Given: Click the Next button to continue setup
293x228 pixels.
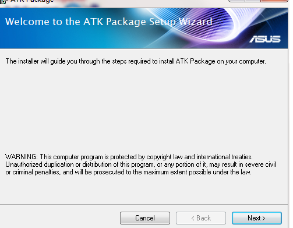Looking at the screenshot, I should [x=257, y=218].
